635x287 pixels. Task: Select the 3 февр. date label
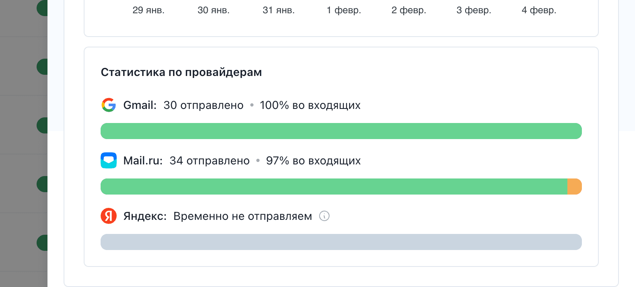pos(474,10)
